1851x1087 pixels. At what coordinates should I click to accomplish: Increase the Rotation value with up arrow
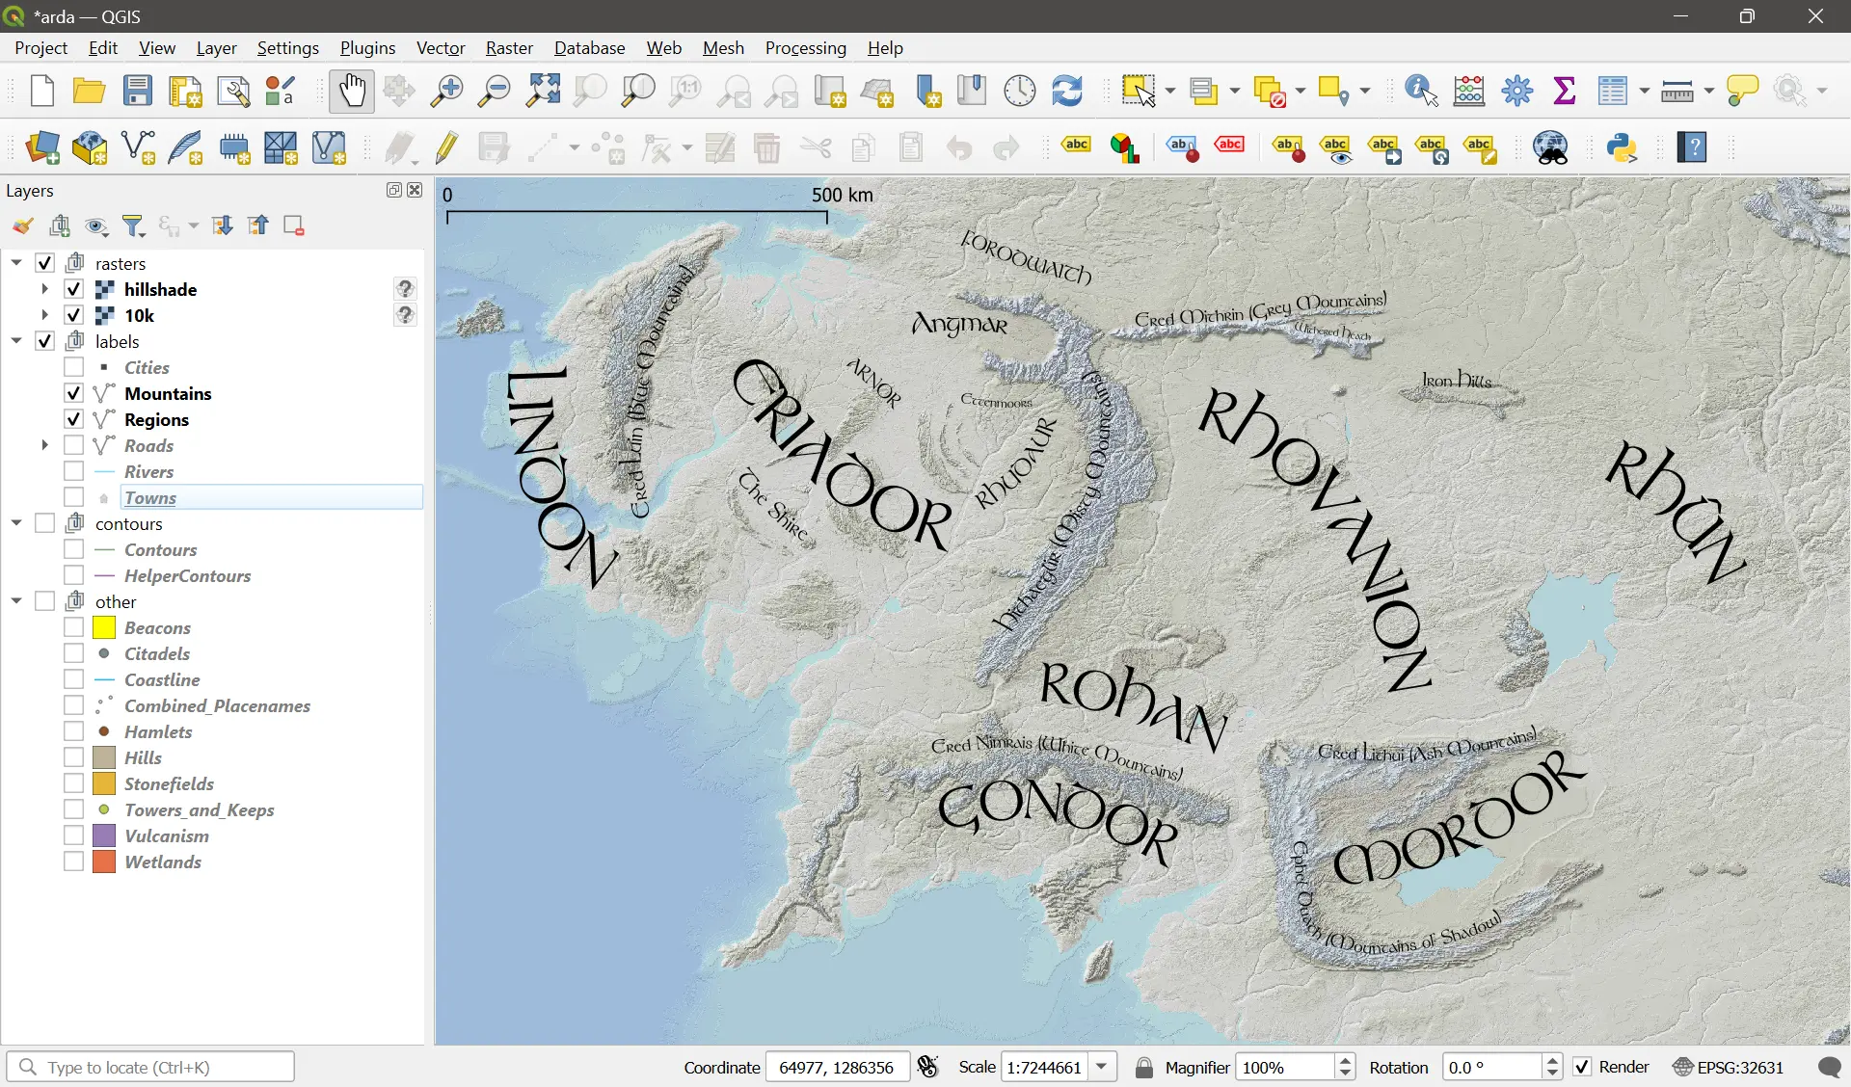point(1552,1061)
